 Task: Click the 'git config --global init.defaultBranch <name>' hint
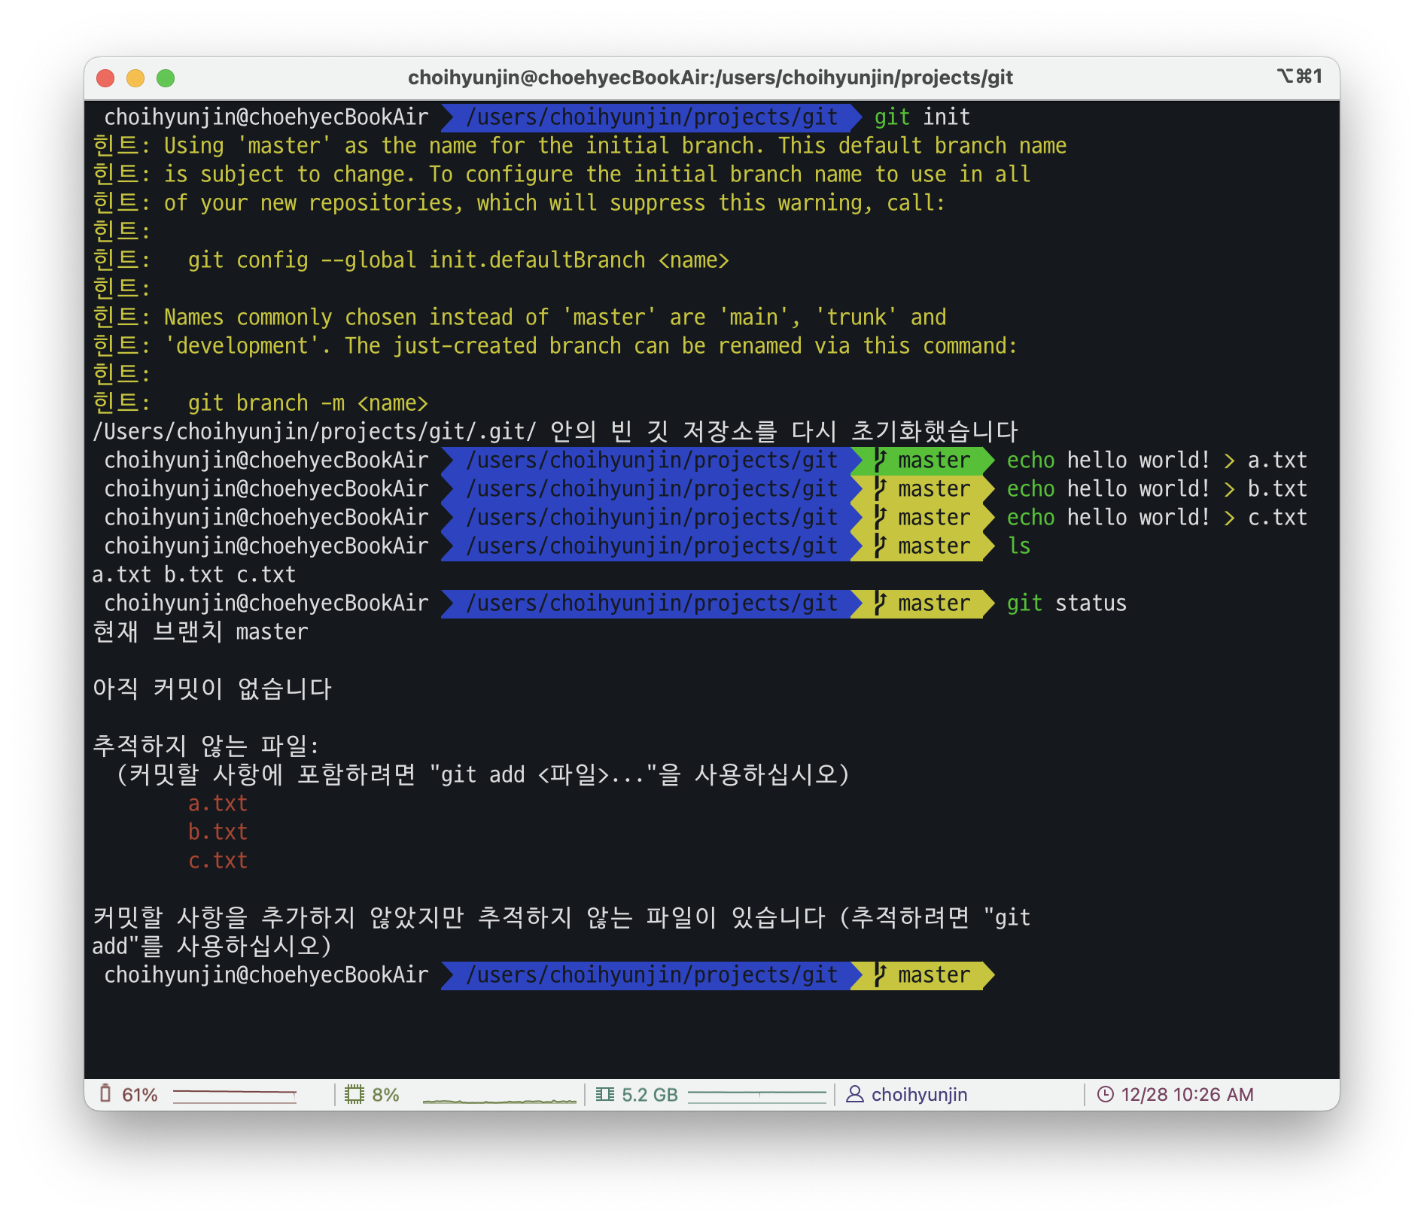[458, 260]
